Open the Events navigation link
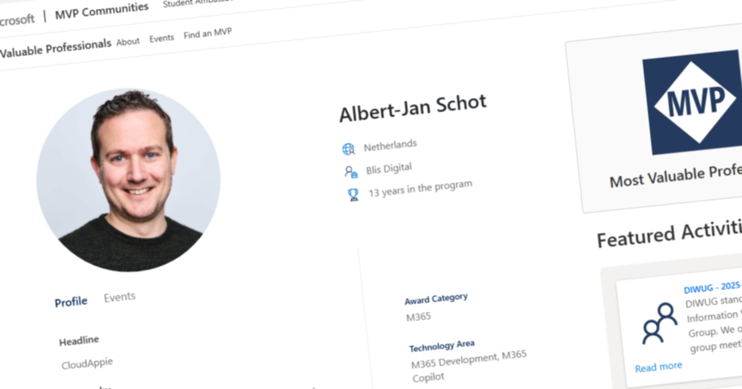The width and height of the screenshot is (742, 389). pyautogui.click(x=161, y=38)
